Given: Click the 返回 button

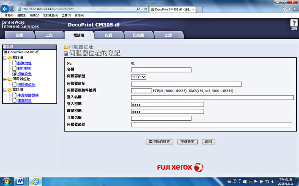Looking at the screenshot, I should pyautogui.click(x=208, y=142).
